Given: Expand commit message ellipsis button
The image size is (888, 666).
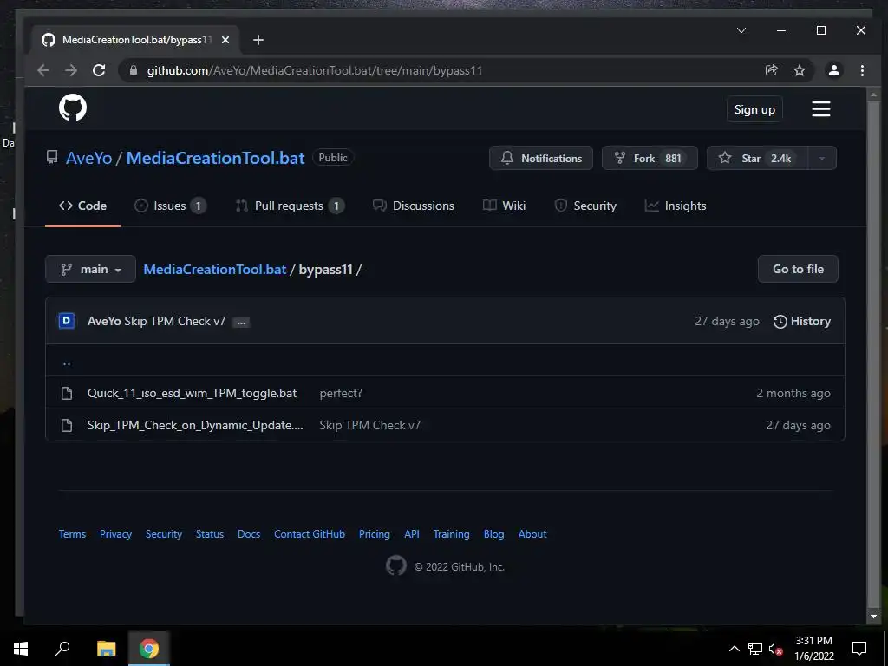Looking at the screenshot, I should click(x=241, y=323).
